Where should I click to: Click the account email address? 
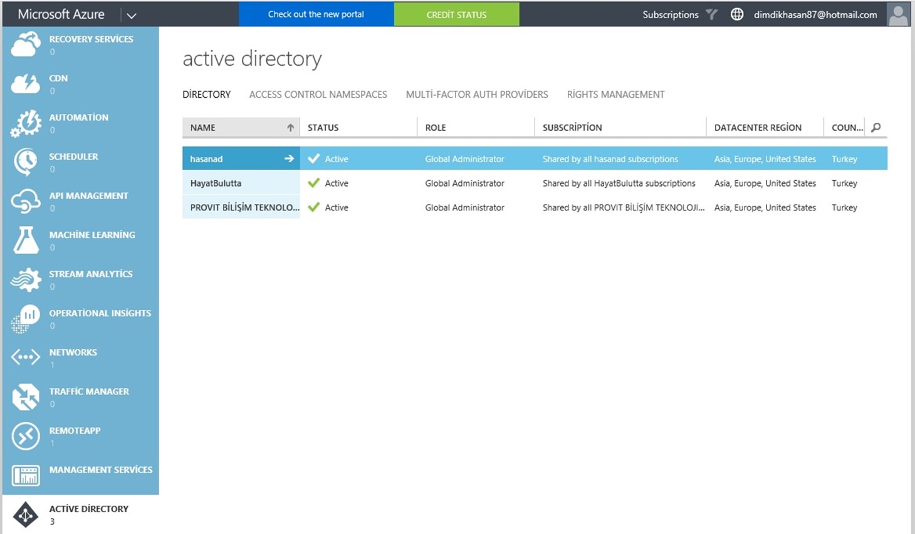[815, 14]
